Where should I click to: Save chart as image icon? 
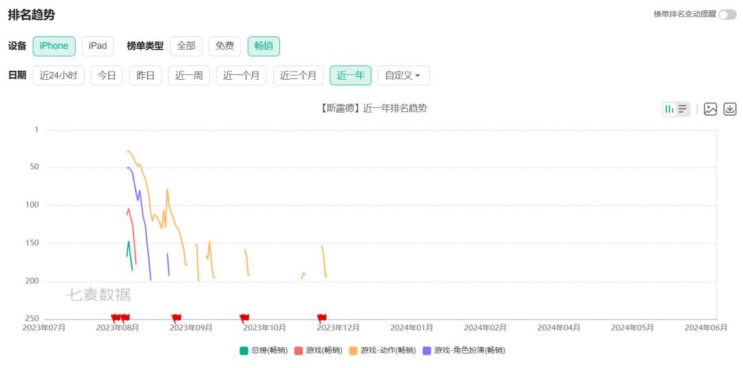click(711, 109)
